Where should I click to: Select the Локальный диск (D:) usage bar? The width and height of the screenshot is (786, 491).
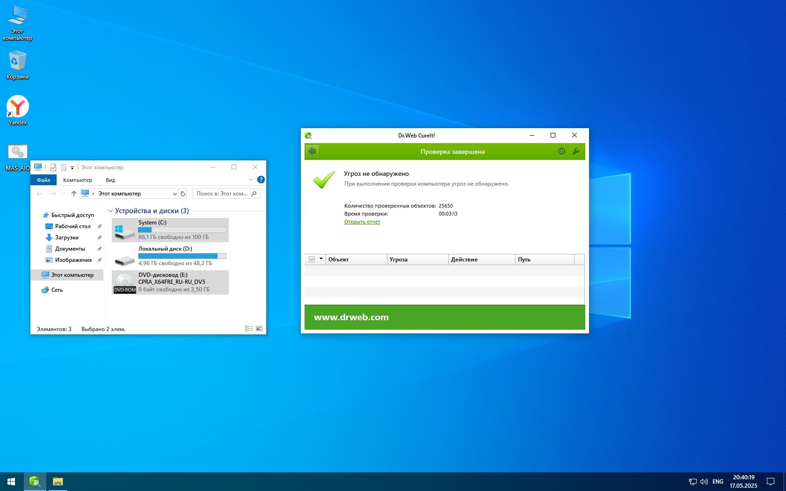coord(182,256)
